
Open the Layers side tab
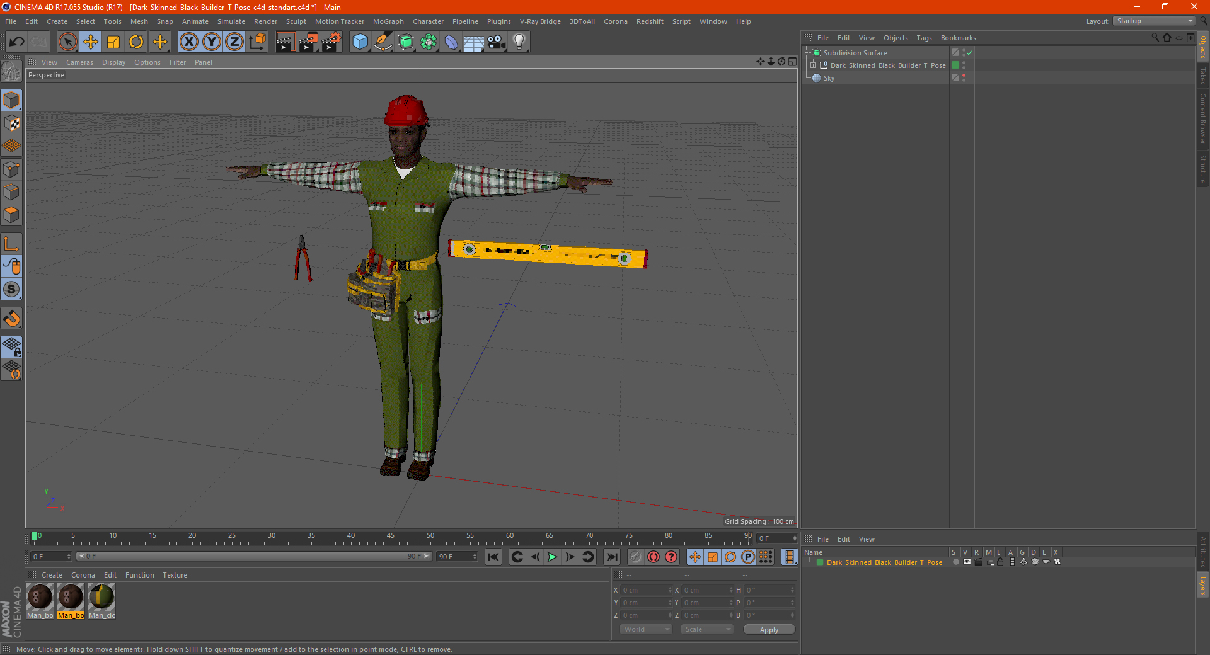coord(1203,584)
